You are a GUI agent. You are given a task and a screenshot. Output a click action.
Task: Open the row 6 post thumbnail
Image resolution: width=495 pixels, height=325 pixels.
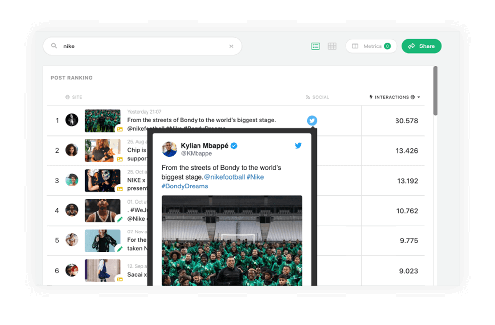click(102, 271)
